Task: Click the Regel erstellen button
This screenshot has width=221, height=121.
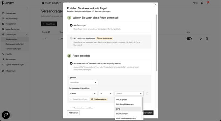Action: (148, 113)
